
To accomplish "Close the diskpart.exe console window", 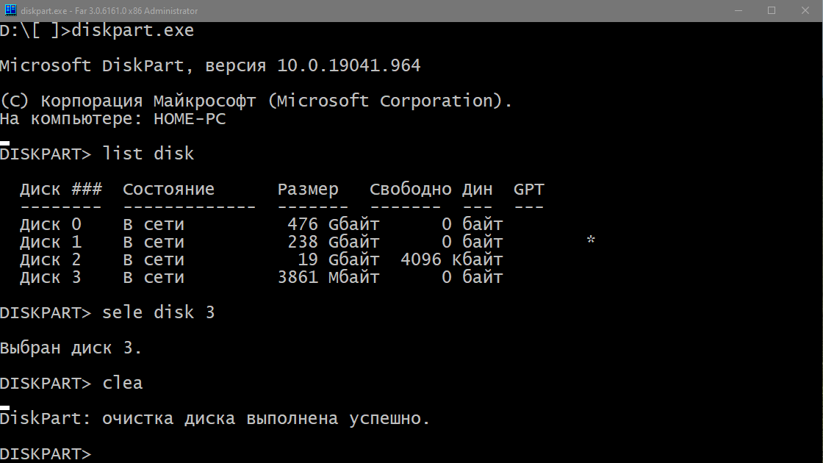I will tap(804, 10).
